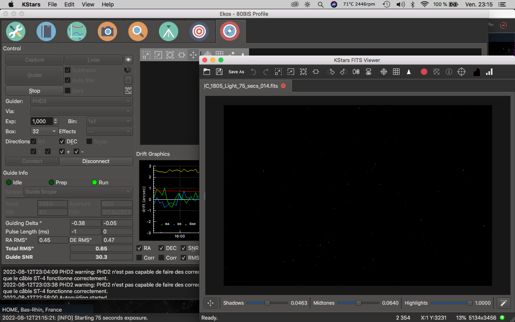Image resolution: width=515 pixels, height=322 pixels.
Task: Open the camera capture module tab
Action: (107, 31)
